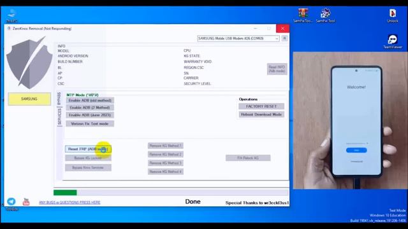Click Enable ADB (June 2023)
This screenshot has width=408, height=229.
tap(90, 114)
